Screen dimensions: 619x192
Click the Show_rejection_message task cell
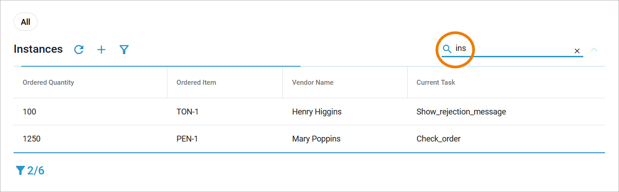pyautogui.click(x=461, y=112)
